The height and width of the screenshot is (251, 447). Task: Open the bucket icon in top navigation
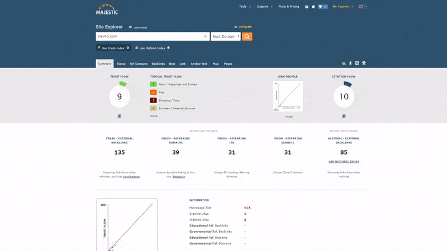pyautogui.click(x=313, y=7)
